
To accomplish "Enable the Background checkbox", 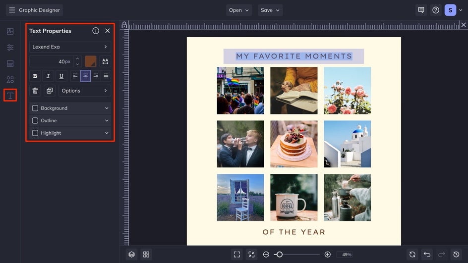I will 35,108.
